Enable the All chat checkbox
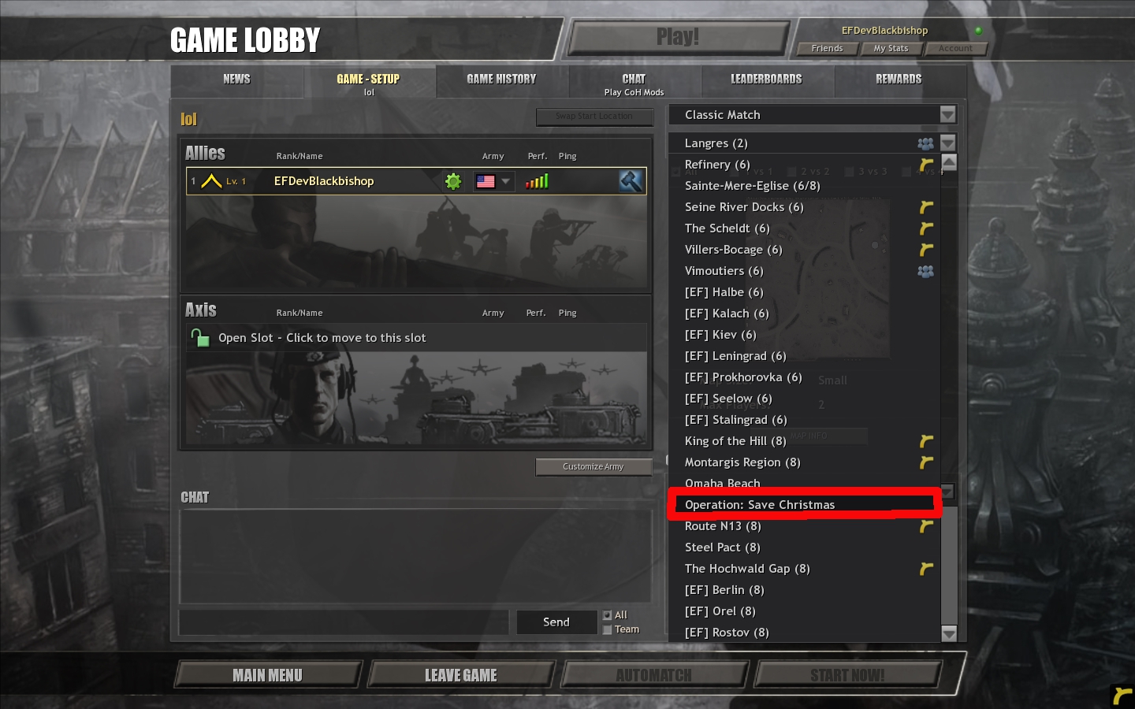This screenshot has height=709, width=1135. (607, 615)
